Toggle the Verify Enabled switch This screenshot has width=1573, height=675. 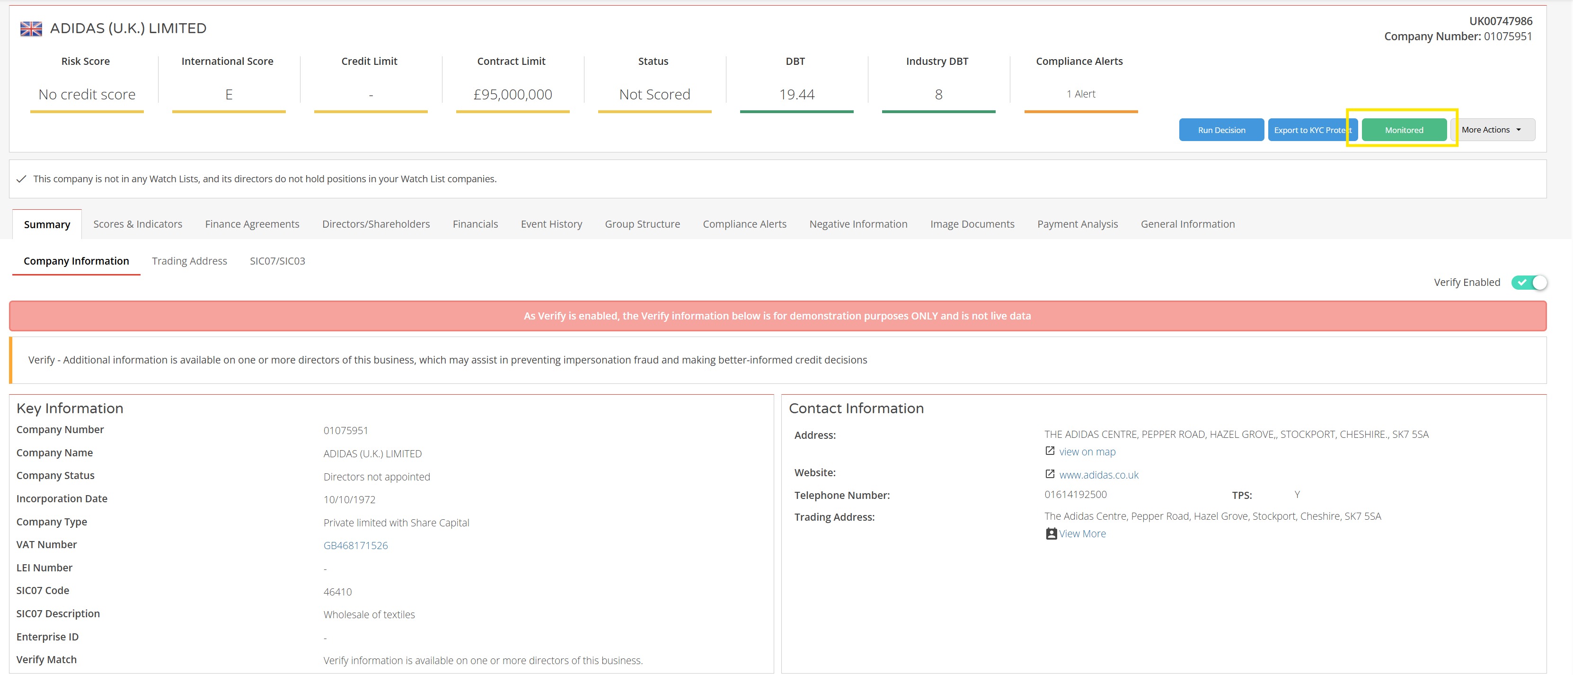pos(1529,282)
